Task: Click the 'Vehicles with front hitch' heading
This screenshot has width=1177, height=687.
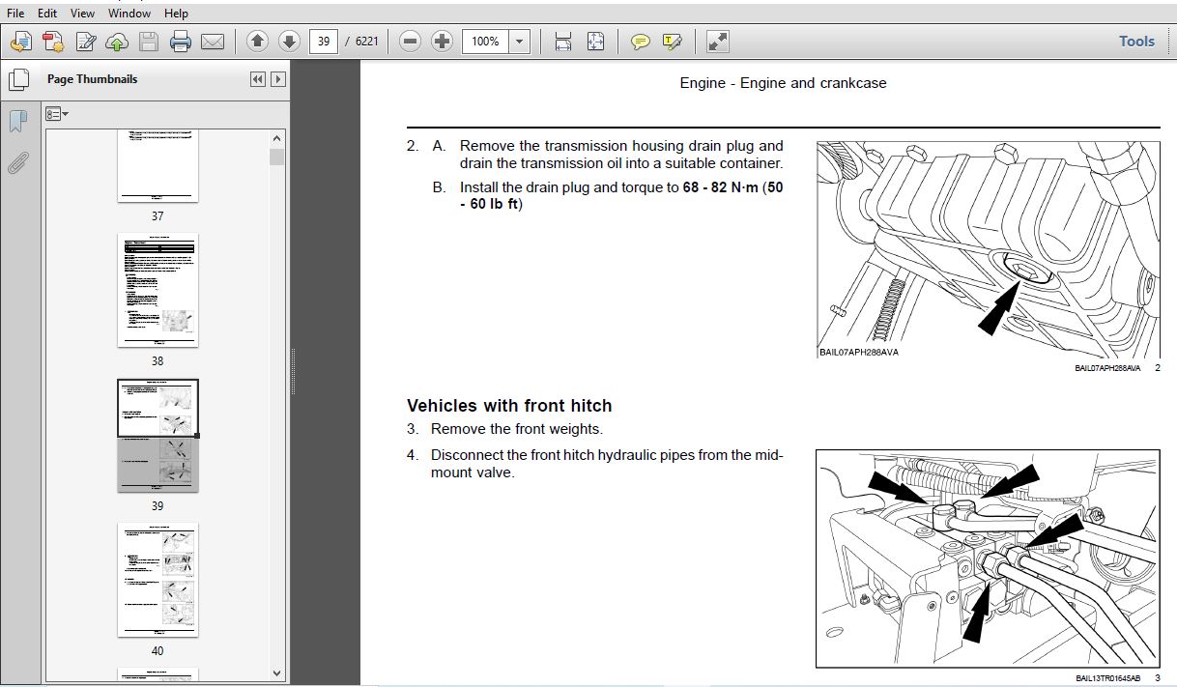Action: coord(509,406)
